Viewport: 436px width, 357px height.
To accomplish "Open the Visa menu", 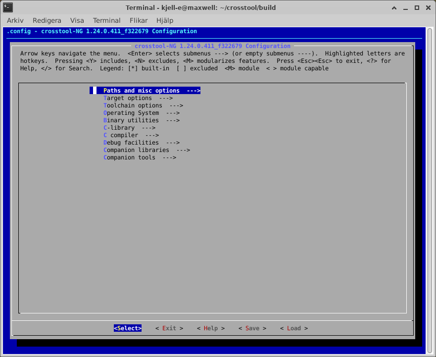I will tap(77, 21).
